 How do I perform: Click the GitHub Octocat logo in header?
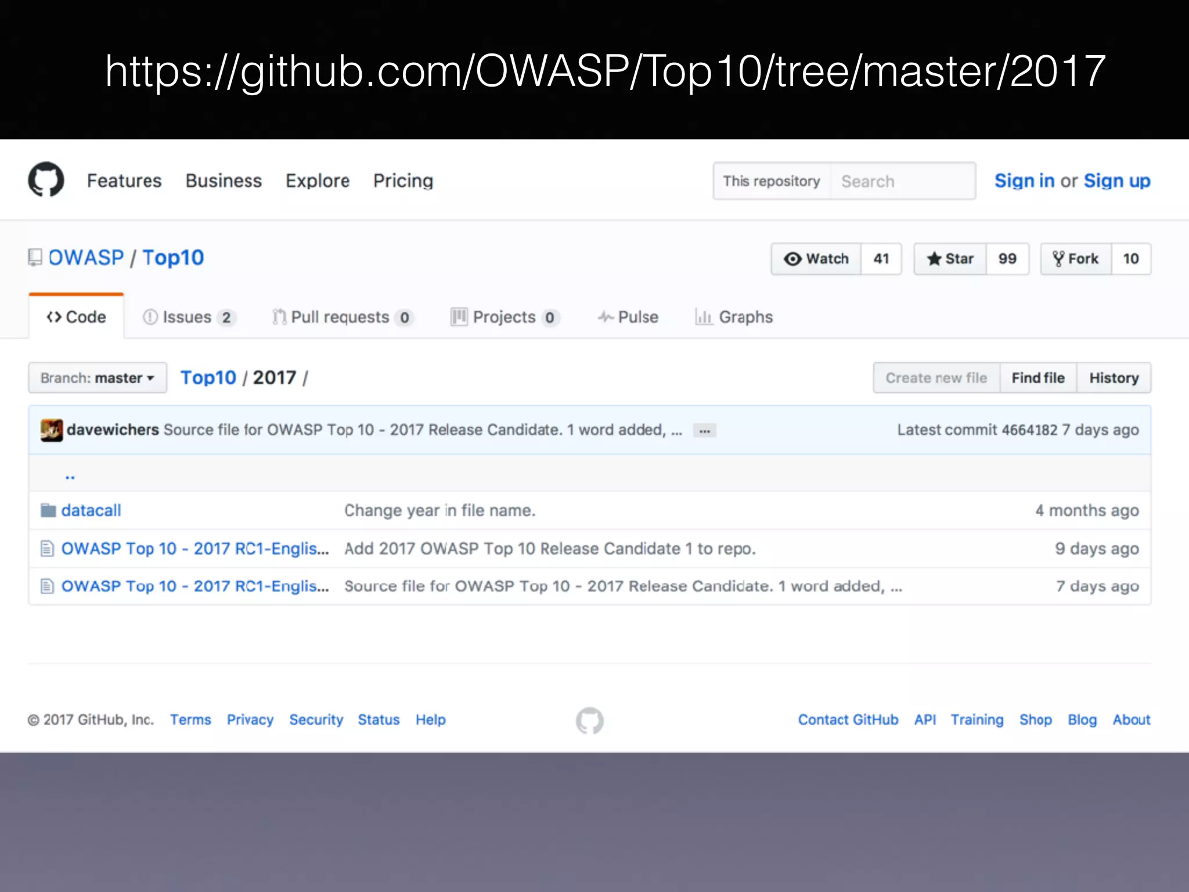tap(46, 179)
